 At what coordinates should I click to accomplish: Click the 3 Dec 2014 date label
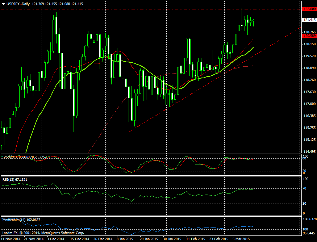(56, 239)
